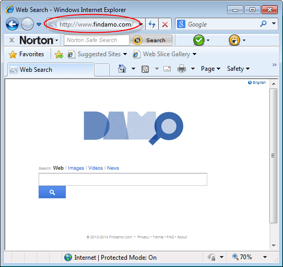Click the Protected Mode: On status text
The height and width of the screenshot is (267, 283).
(x=128, y=258)
